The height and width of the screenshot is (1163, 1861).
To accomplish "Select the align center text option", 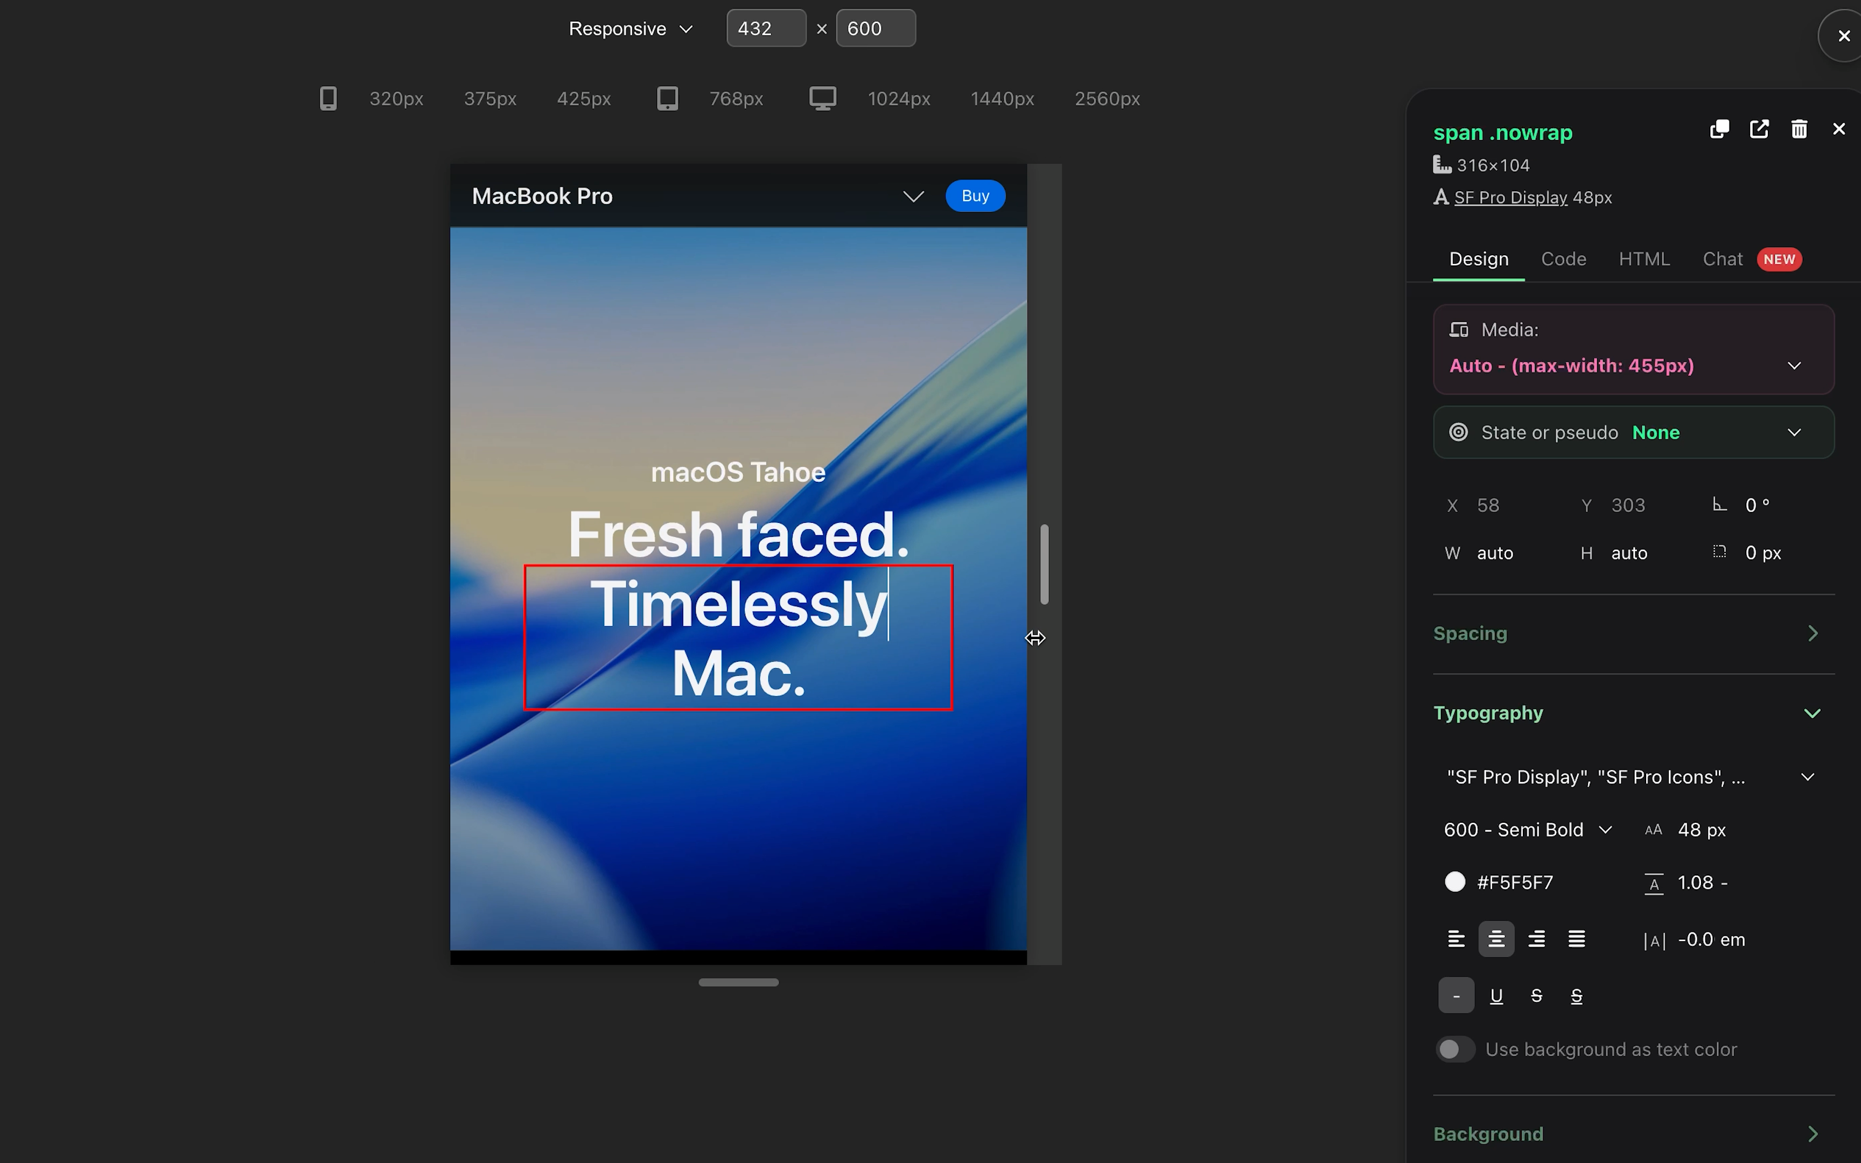I will 1496,938.
